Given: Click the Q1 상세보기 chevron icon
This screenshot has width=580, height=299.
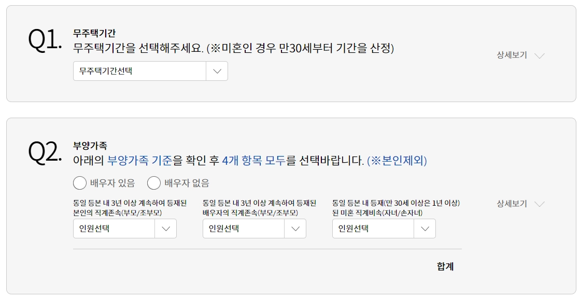Looking at the screenshot, I should click(x=539, y=55).
